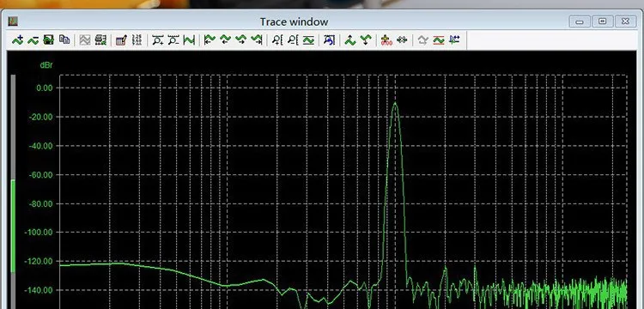Click the vertical zoom out magnifier icon

pos(293,39)
